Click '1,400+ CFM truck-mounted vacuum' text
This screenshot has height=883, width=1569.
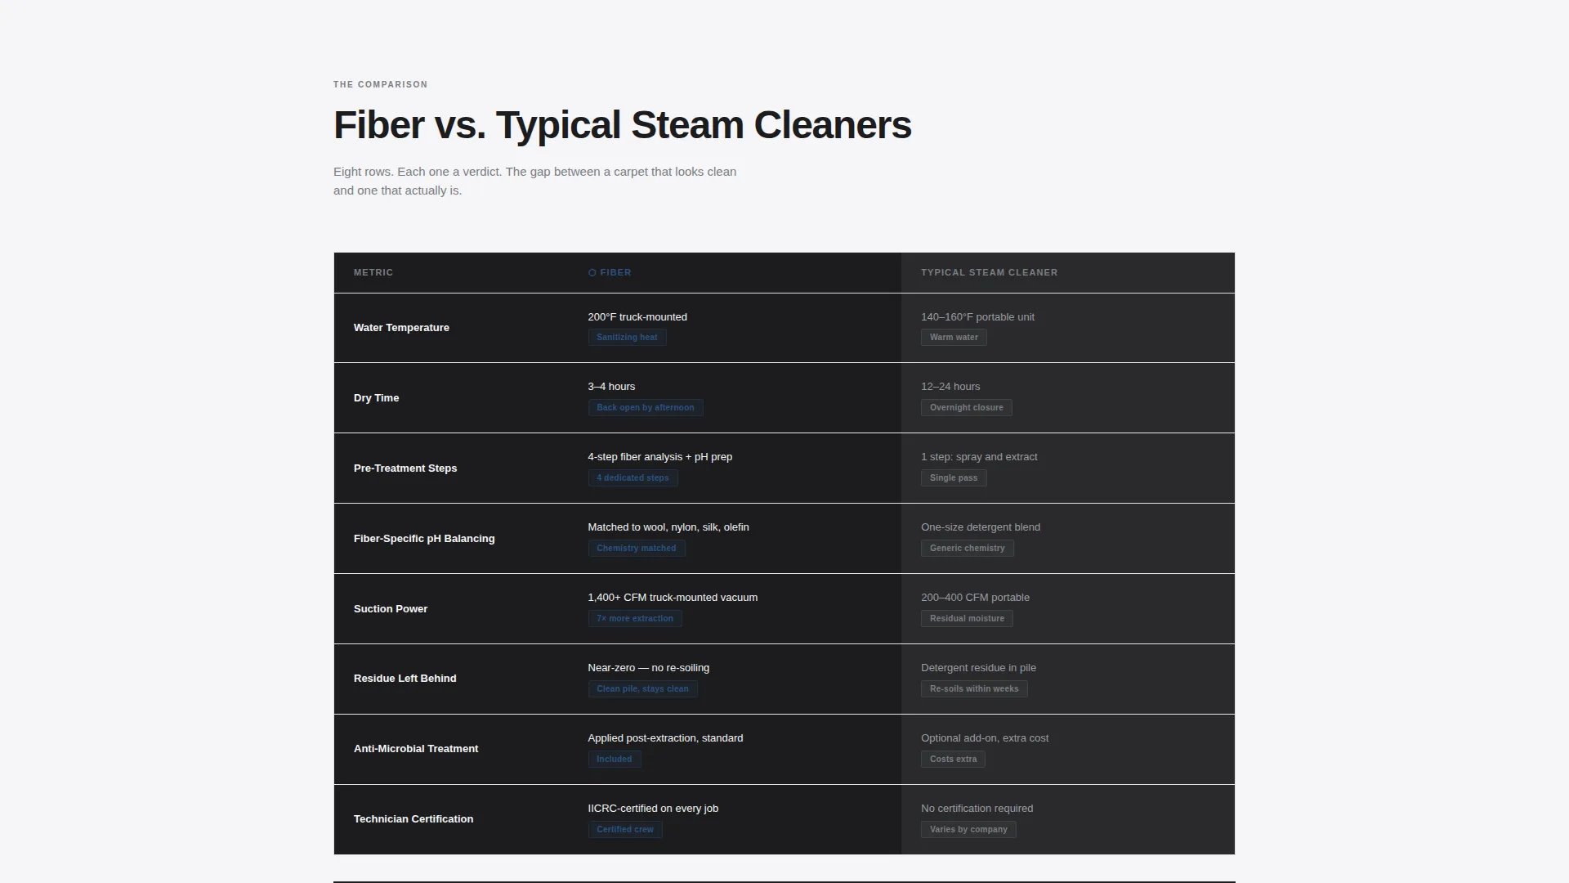click(x=673, y=598)
